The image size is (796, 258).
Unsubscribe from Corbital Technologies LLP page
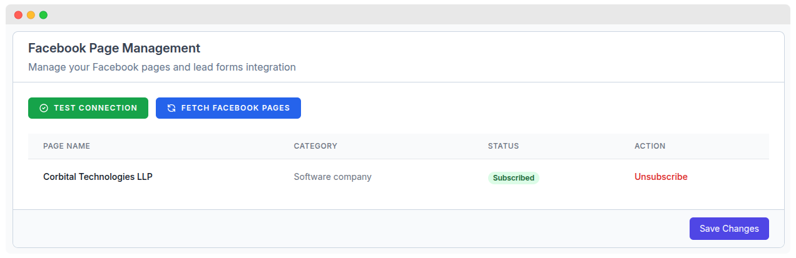(661, 177)
